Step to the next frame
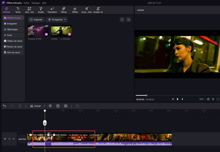The width and height of the screenshot is (220, 152). [182, 99]
